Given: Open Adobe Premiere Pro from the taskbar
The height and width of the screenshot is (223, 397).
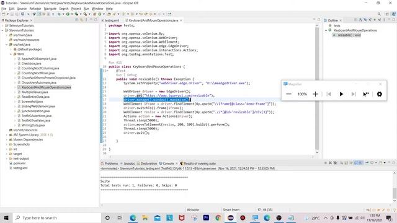Looking at the screenshot, I should [206, 217].
